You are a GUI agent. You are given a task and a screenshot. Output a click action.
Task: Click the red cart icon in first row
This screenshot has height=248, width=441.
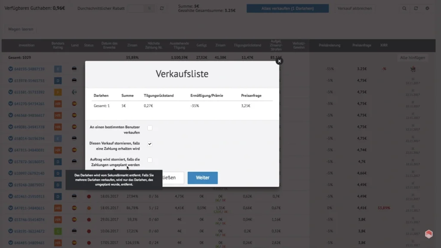[x=413, y=68]
